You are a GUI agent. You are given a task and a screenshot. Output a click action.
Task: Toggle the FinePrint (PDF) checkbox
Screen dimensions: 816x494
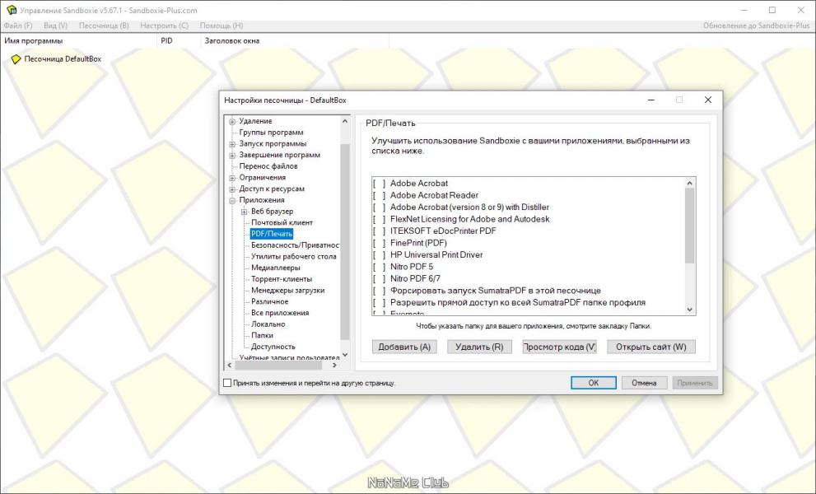[379, 243]
